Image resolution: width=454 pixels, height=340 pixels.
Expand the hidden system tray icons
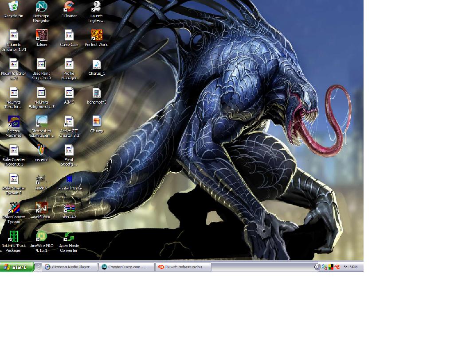click(x=317, y=267)
